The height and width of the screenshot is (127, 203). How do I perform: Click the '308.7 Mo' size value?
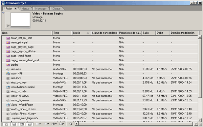click(148, 118)
